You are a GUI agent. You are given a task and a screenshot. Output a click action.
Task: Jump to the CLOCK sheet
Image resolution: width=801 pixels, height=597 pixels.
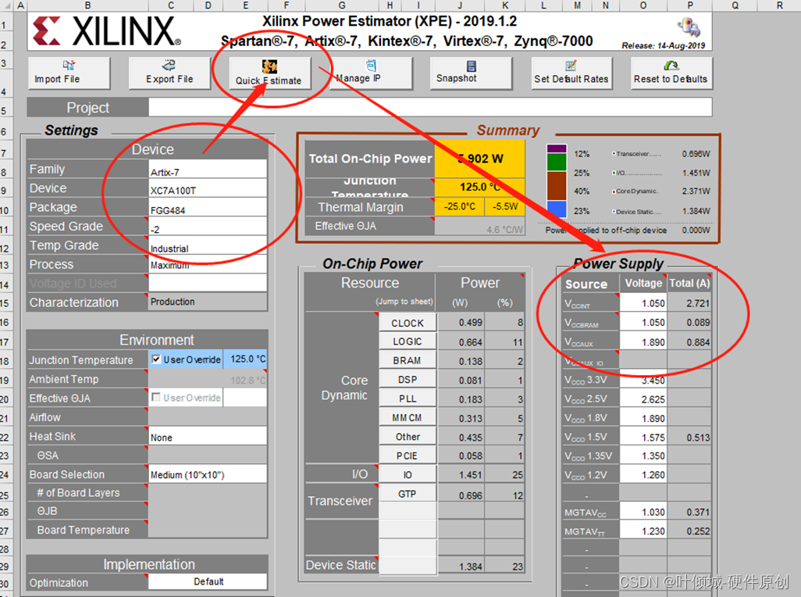pyautogui.click(x=408, y=323)
